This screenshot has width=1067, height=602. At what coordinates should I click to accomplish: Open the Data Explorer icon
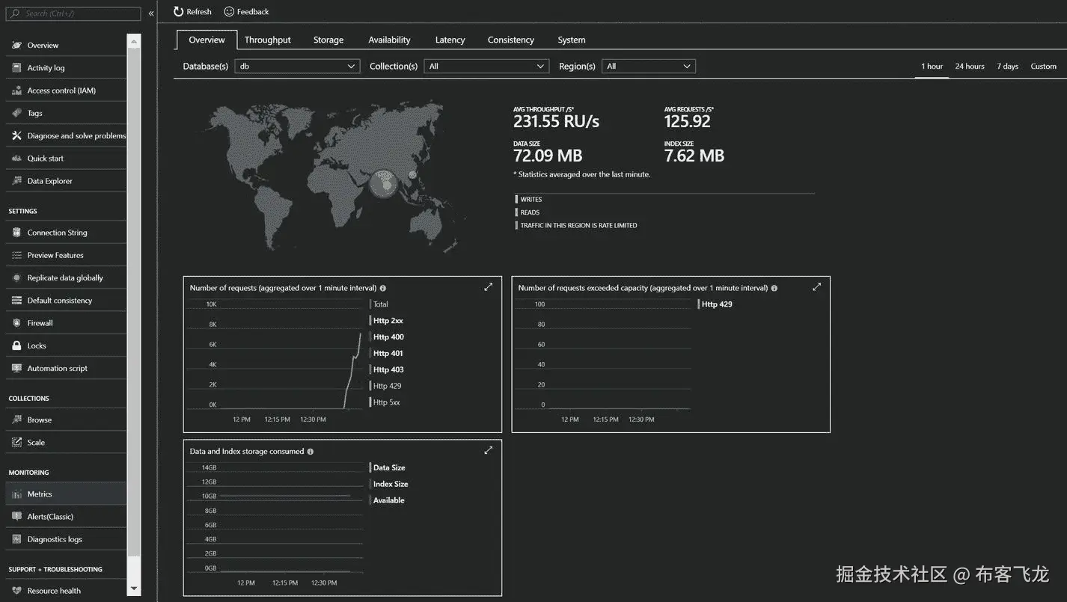16,181
